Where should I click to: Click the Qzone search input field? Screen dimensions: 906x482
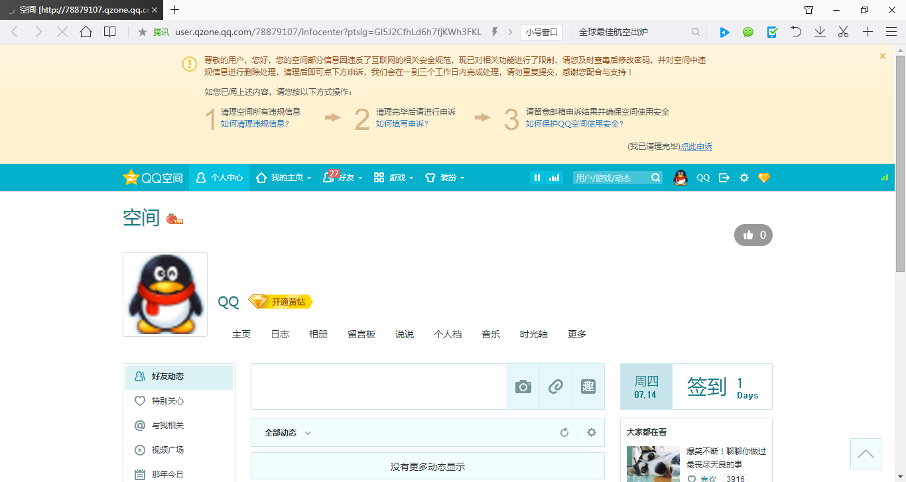pyautogui.click(x=611, y=178)
